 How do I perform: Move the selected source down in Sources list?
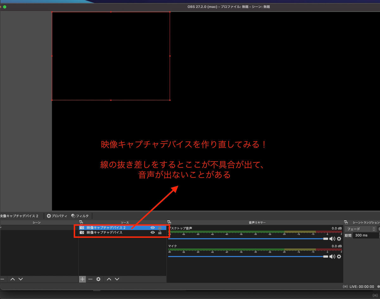(117, 279)
